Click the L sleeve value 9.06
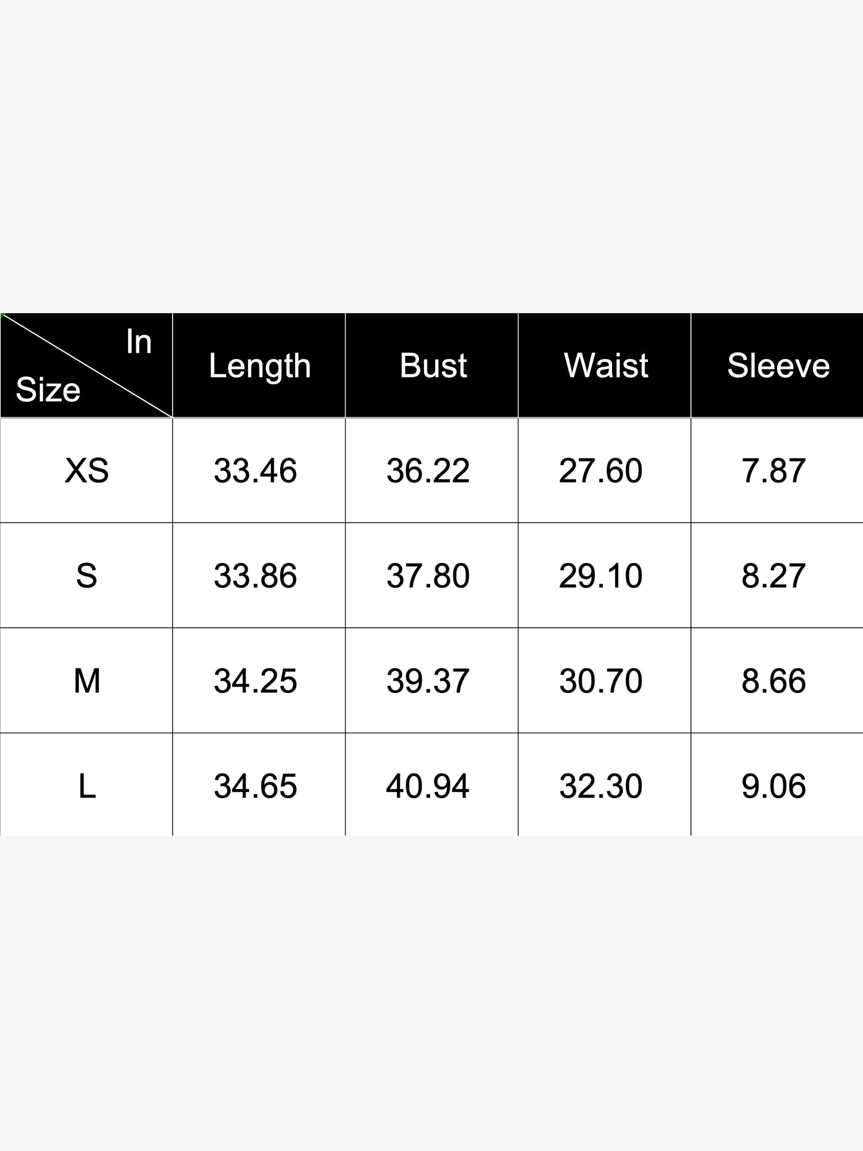Image resolution: width=863 pixels, height=1151 pixels. (x=773, y=786)
